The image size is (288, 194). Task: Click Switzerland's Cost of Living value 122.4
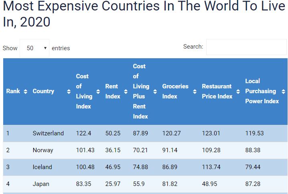[x=83, y=133]
